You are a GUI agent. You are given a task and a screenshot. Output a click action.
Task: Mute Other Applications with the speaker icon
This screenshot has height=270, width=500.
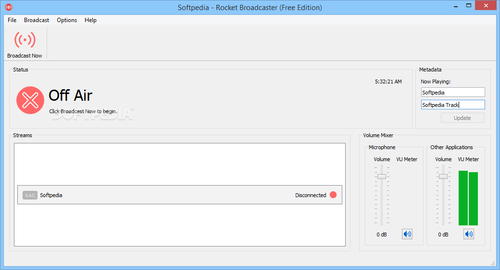pos(469,234)
